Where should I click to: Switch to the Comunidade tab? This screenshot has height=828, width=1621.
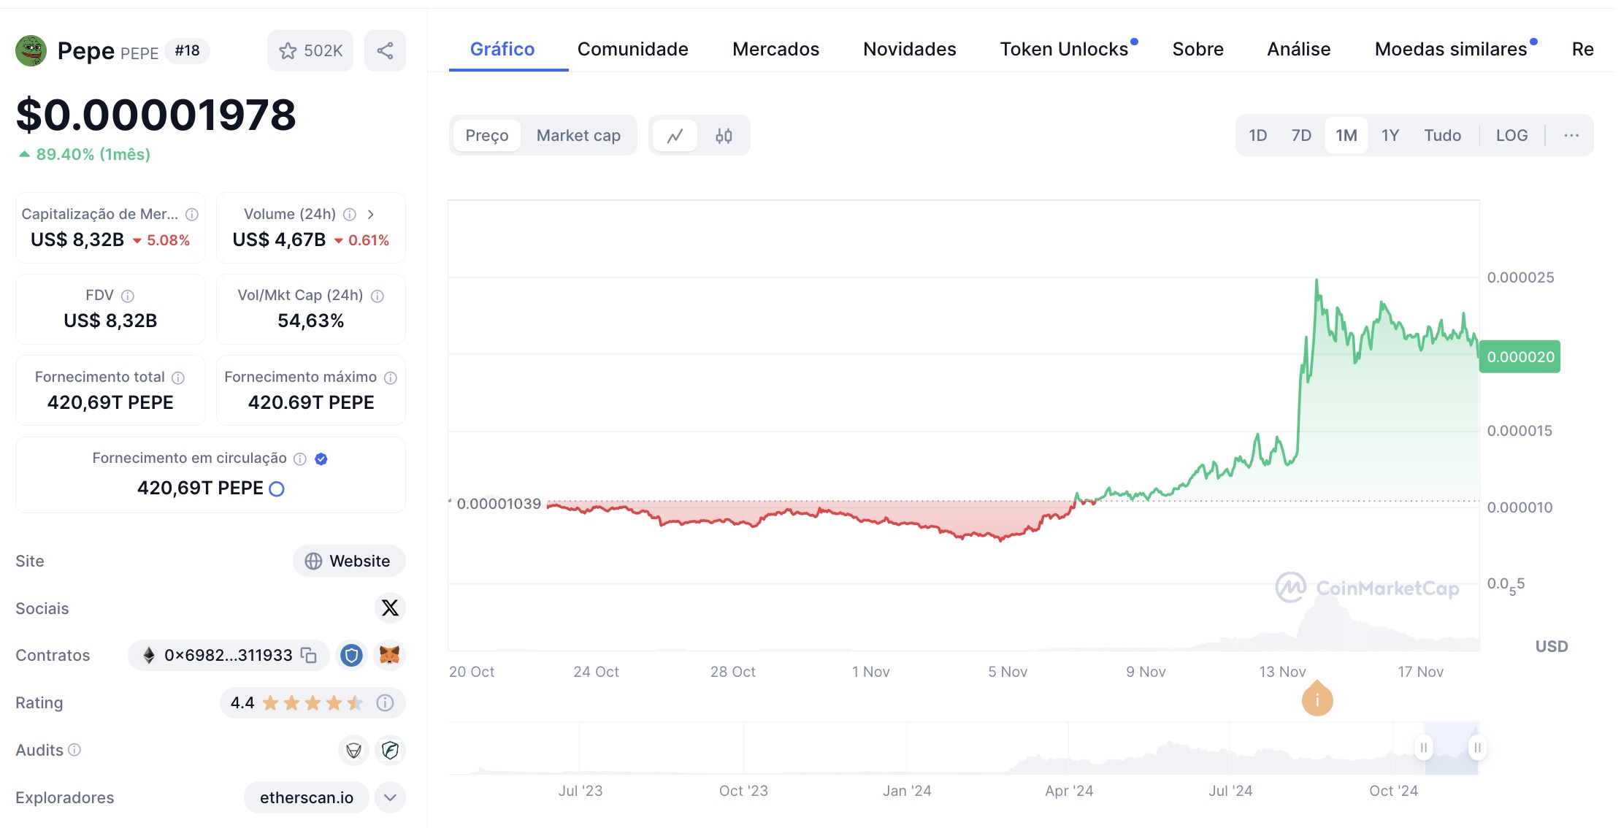tap(633, 49)
